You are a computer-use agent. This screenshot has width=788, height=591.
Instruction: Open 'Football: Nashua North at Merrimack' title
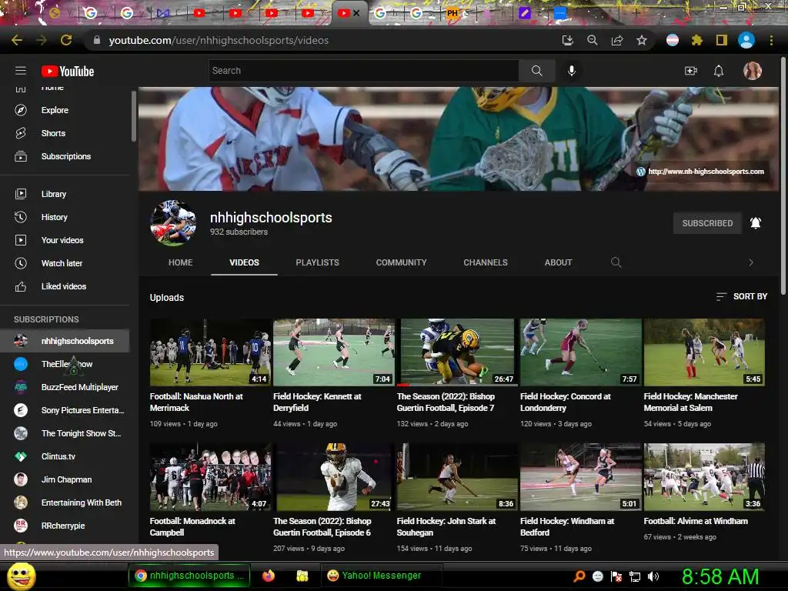[x=196, y=402]
